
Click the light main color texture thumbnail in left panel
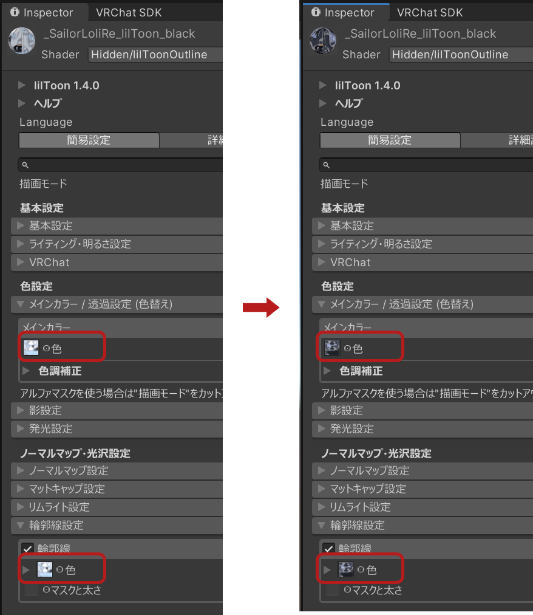click(x=31, y=348)
